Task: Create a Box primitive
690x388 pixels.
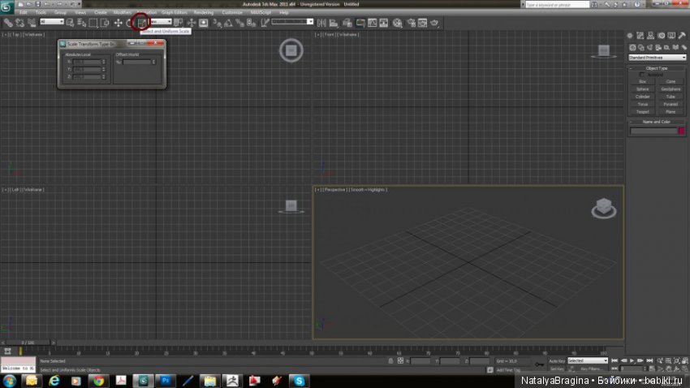Action: pyautogui.click(x=642, y=81)
